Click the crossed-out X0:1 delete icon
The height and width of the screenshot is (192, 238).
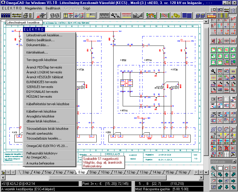click(227, 41)
